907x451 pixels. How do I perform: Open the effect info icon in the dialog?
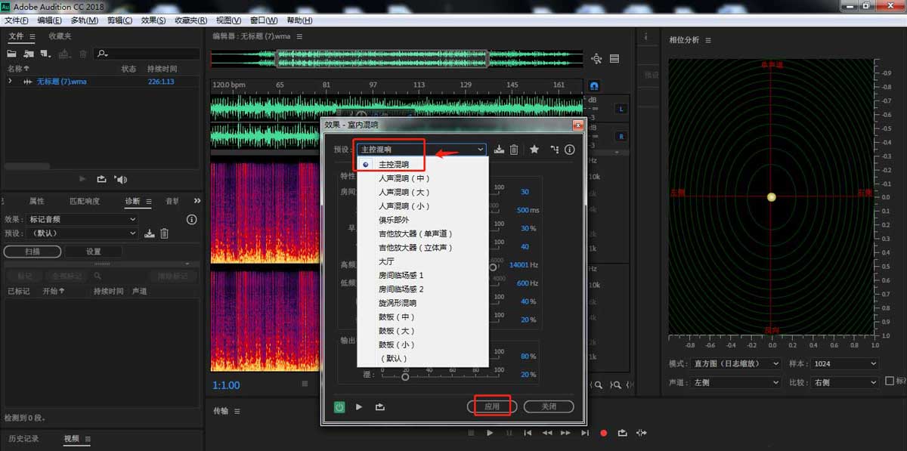pyautogui.click(x=569, y=150)
